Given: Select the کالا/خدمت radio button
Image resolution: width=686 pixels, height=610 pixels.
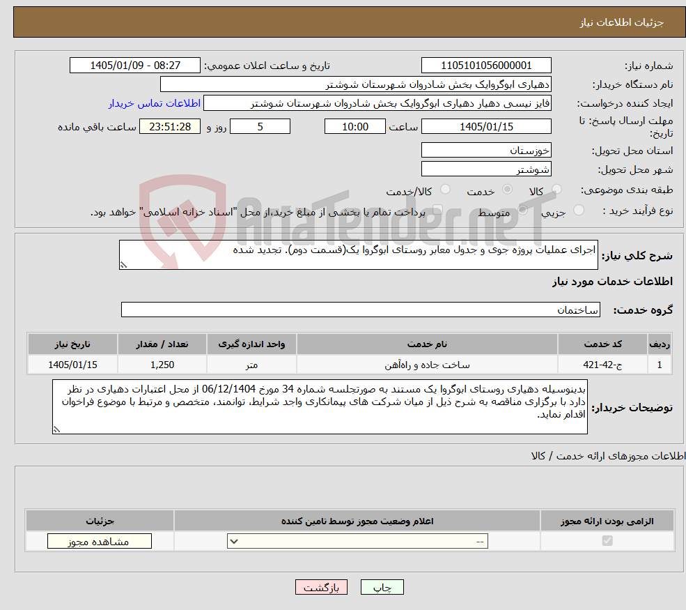Looking at the screenshot, I should tap(445, 189).
